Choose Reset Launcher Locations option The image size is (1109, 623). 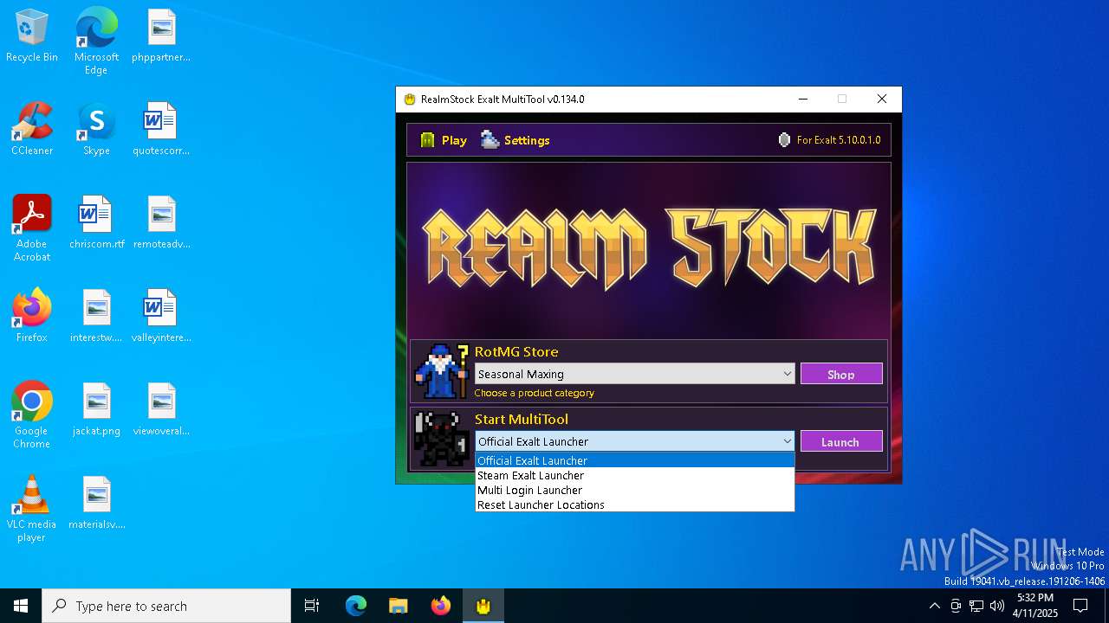coord(635,504)
